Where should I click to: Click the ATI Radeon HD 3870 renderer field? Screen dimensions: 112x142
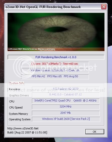[66, 89]
